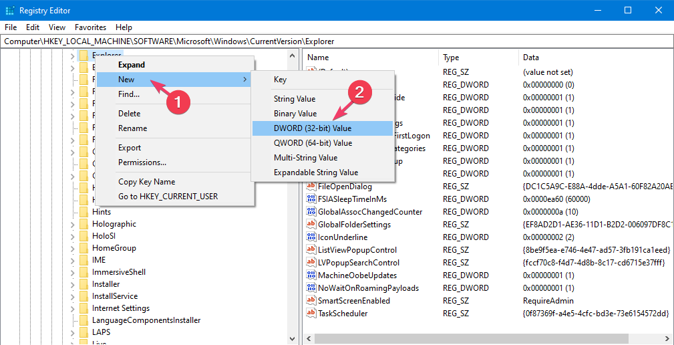Click the ListViewPopupControl string icon
The image size is (674, 345).
[x=311, y=250]
